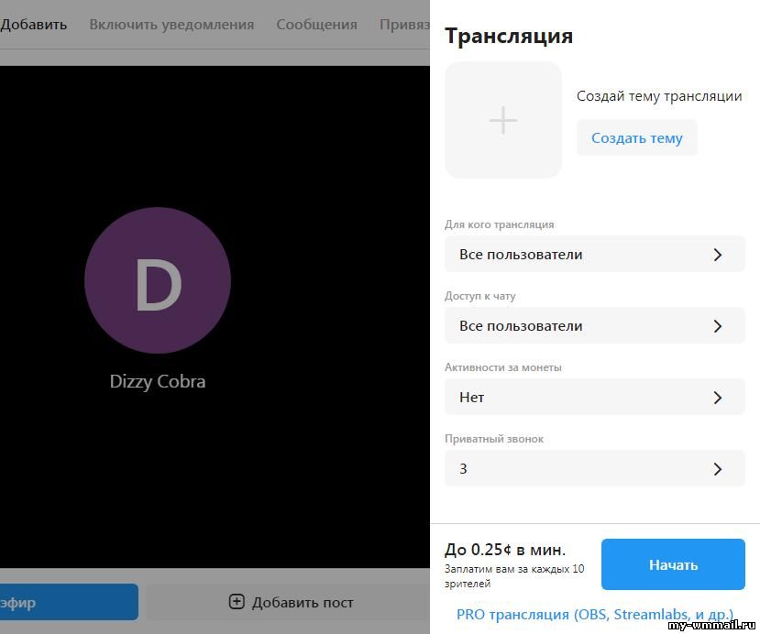Click the Активности за монеты label
This screenshot has width=760, height=634.
[x=503, y=367]
